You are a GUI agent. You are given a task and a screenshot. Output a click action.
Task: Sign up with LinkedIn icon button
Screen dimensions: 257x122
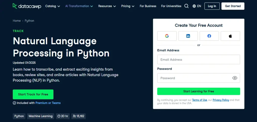tap(188, 36)
